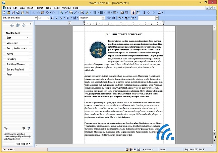Toggle the shadow cursor status bar button
Screen dimensions: 218x153
coord(131,149)
